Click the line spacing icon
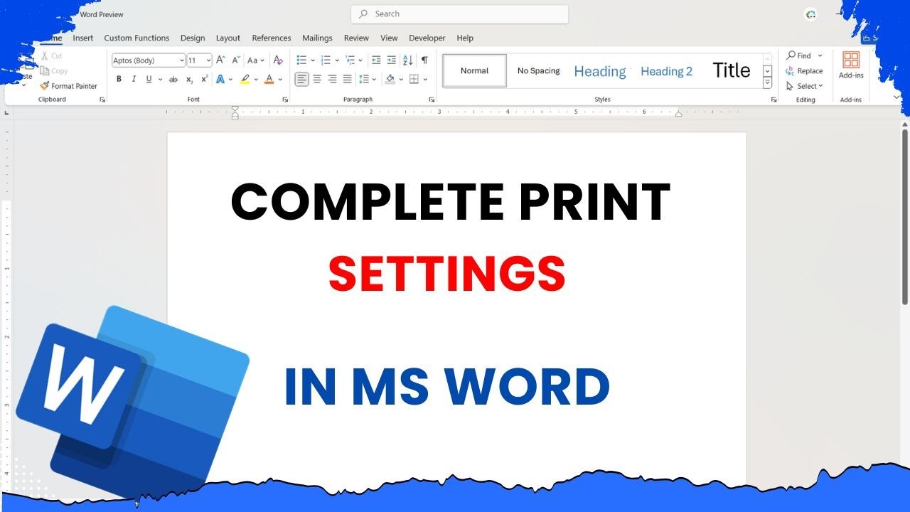 (364, 80)
